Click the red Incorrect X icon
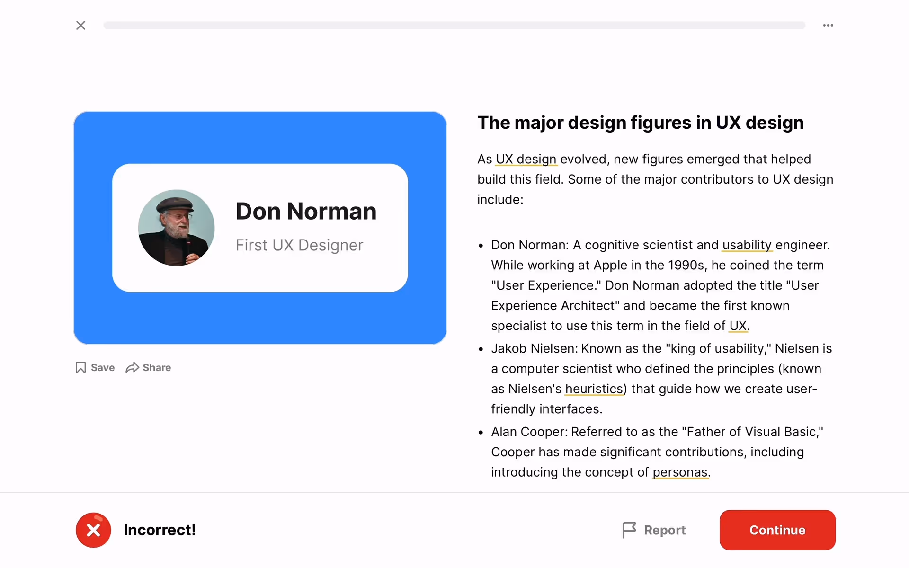 93,530
